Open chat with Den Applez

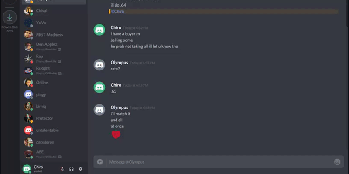click(x=54, y=47)
